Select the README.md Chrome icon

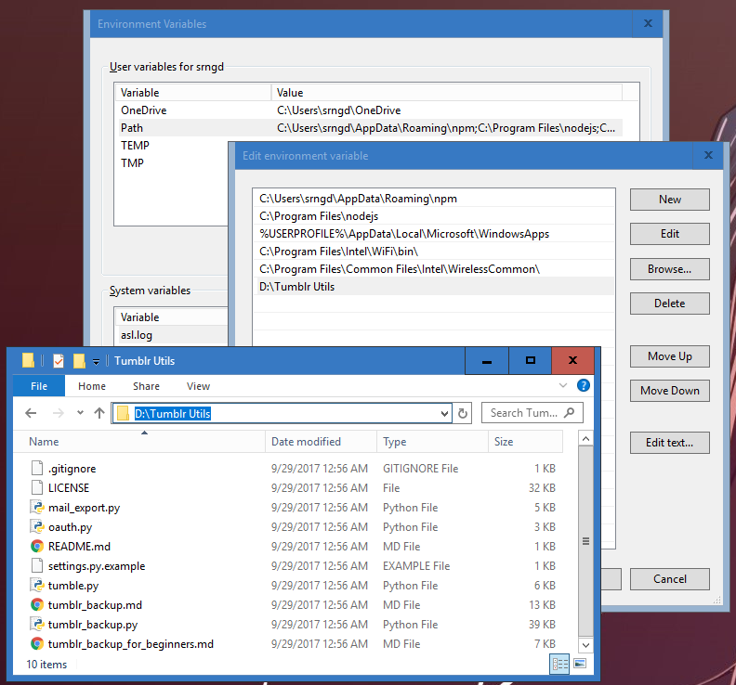point(37,546)
